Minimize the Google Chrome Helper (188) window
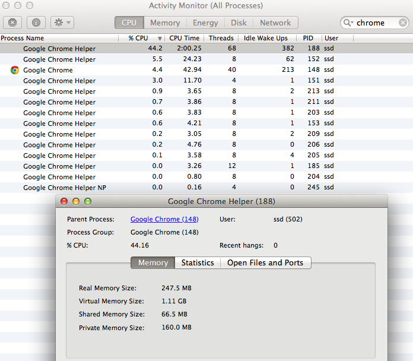The width and height of the screenshot is (413, 361). [76, 202]
